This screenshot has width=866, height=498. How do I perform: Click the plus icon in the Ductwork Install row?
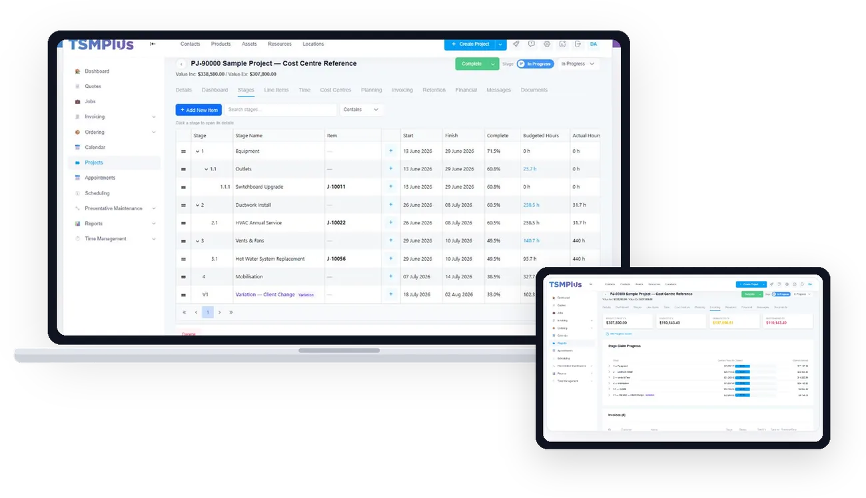391,205
